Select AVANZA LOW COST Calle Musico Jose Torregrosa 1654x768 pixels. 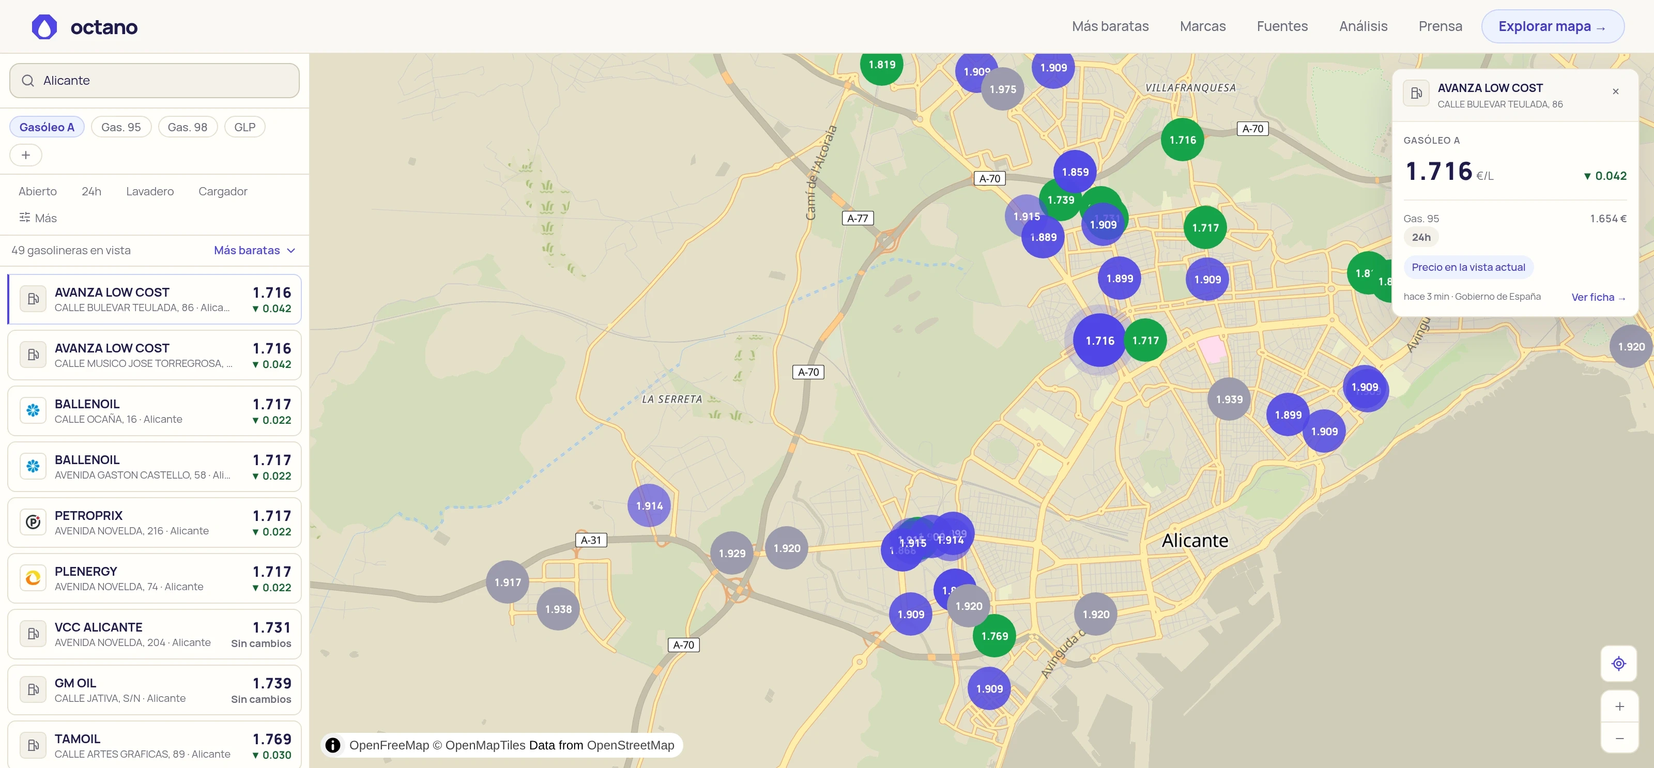coord(154,355)
